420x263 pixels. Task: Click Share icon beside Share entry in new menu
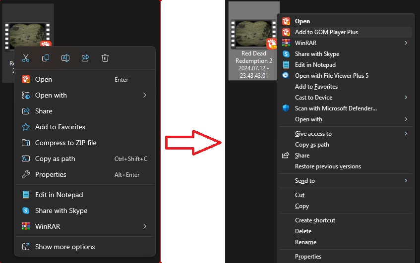[x=26, y=111]
